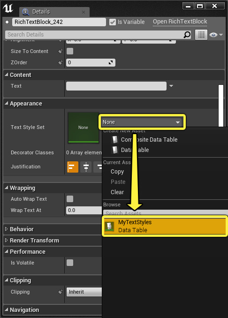Click the ZOrder binding icon
The width and height of the screenshot is (228, 318).
[61, 62]
